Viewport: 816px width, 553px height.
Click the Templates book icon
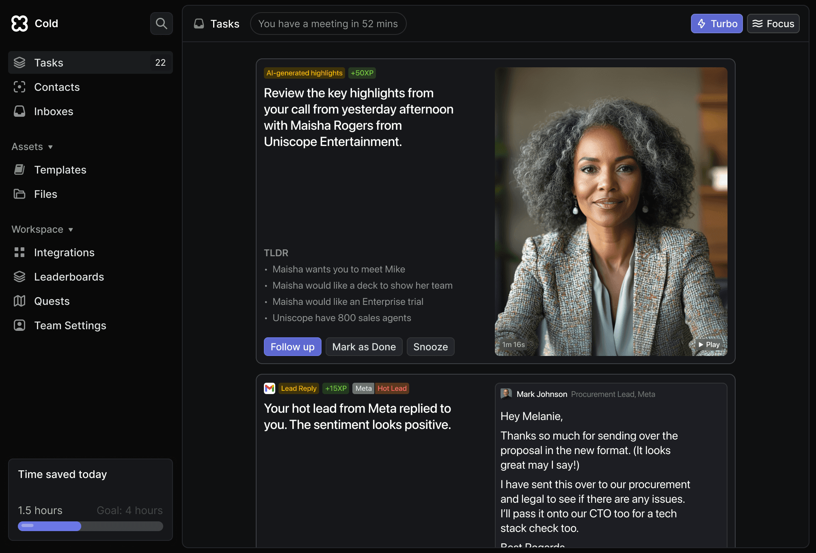[19, 169]
